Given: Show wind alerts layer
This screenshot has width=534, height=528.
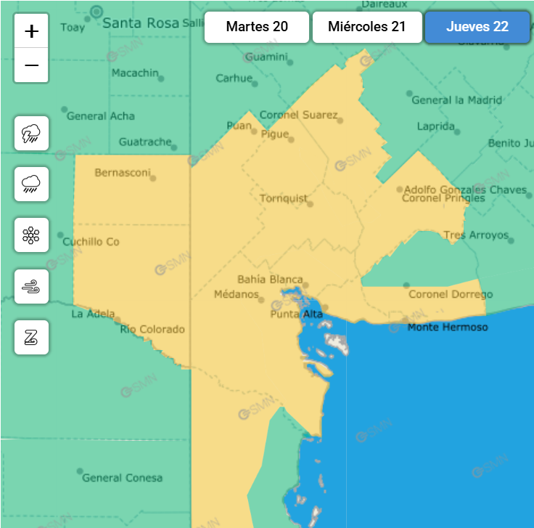Looking at the screenshot, I should (31, 287).
